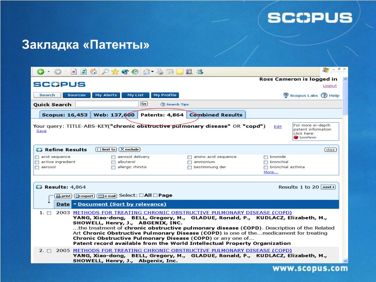The width and height of the screenshot is (376, 282).
Task: Select All results checkbox
Action: (141, 195)
